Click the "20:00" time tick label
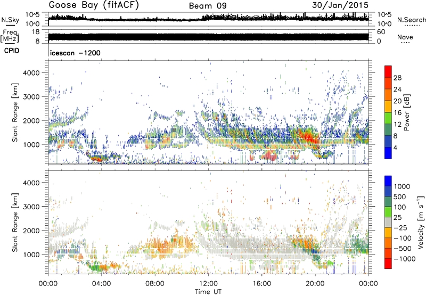This screenshot has width=426, height=295. pos(315,283)
